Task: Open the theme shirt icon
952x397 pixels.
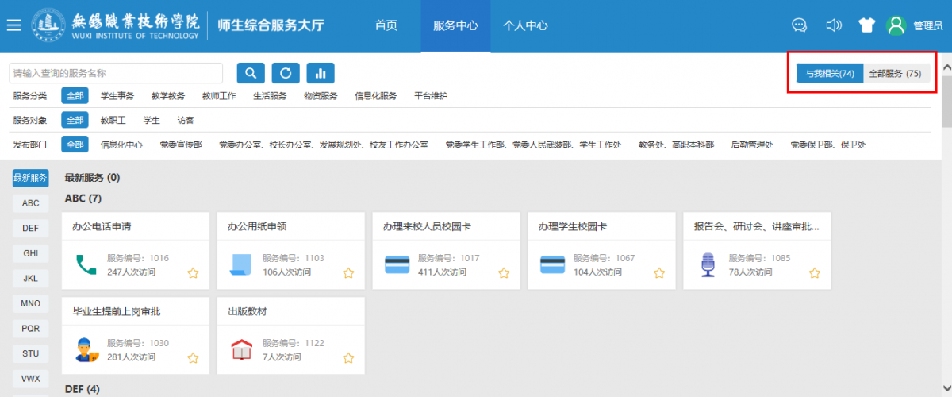Action: [x=866, y=25]
